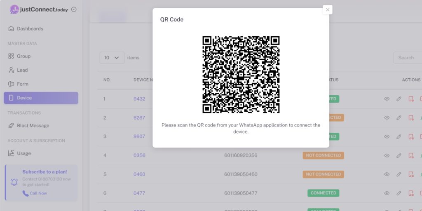
Task: Click the NO. column header
Action: pyautogui.click(x=107, y=80)
